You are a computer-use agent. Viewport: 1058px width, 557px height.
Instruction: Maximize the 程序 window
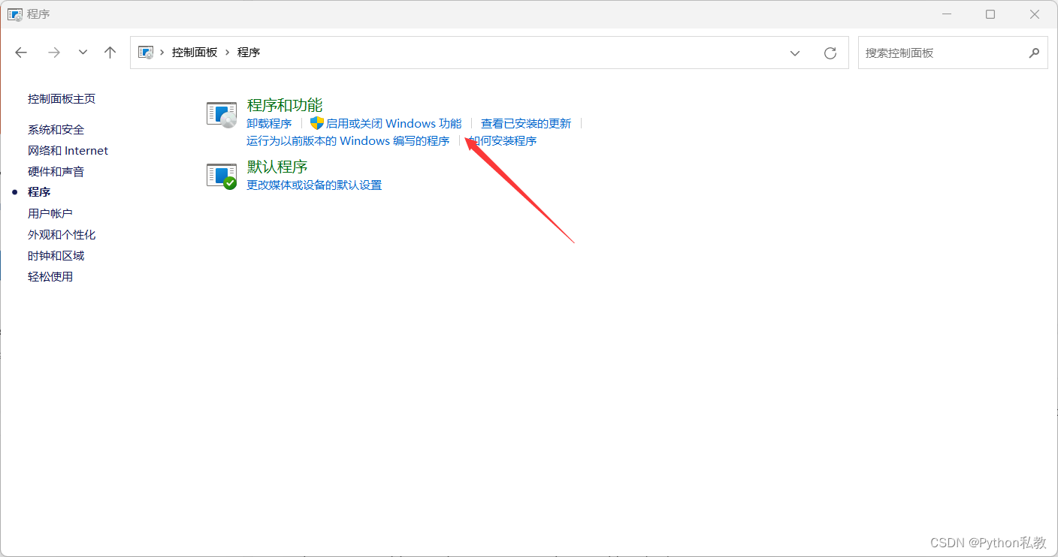[x=990, y=14]
